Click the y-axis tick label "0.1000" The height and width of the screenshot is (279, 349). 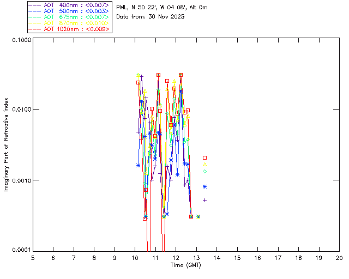pyautogui.click(x=22, y=40)
